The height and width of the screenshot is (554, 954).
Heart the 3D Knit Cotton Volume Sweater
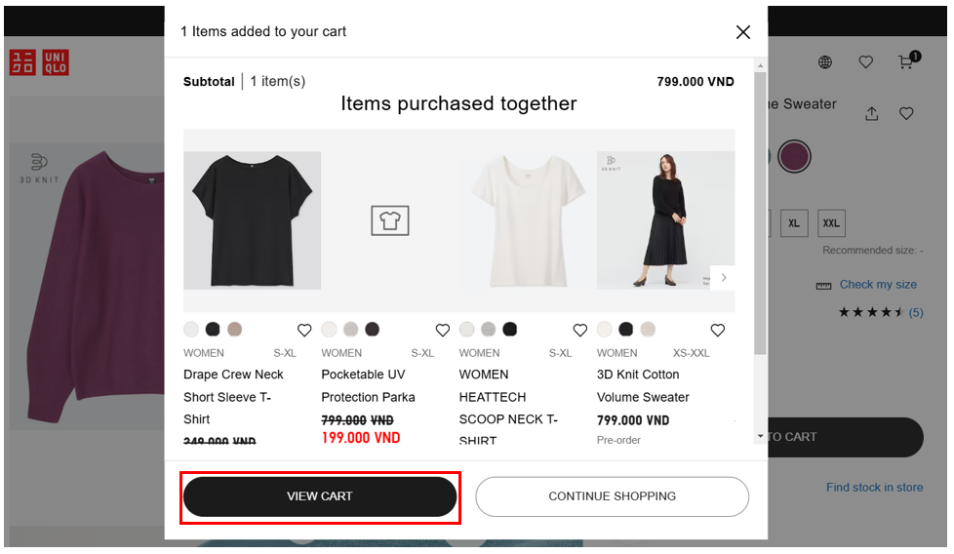click(x=717, y=330)
